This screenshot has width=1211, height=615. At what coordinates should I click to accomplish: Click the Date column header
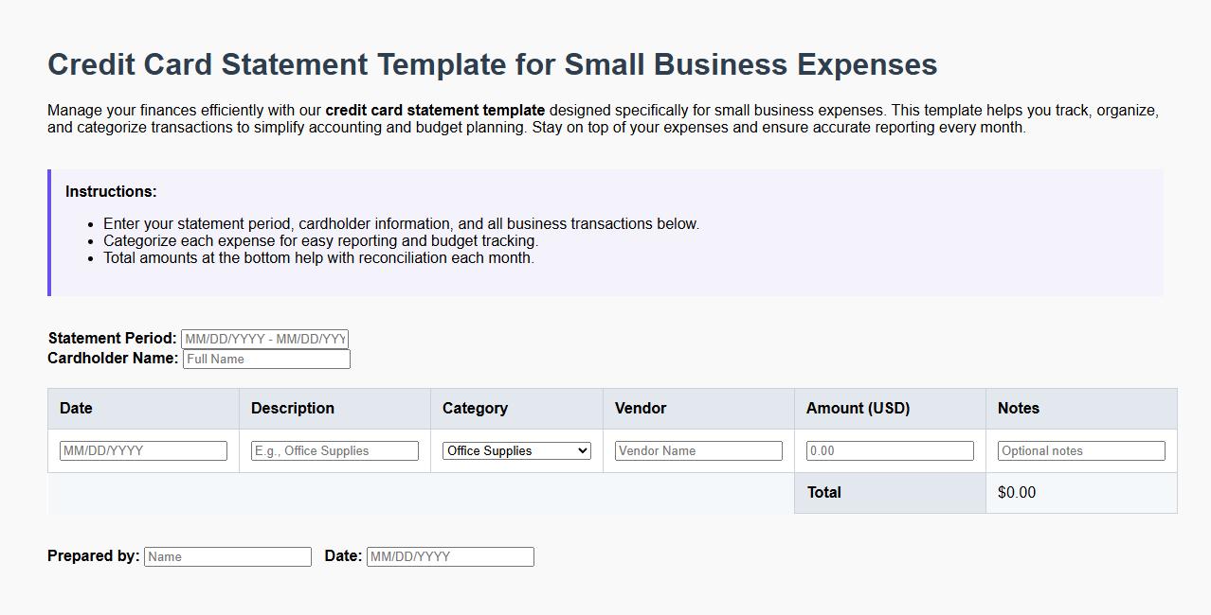click(75, 408)
